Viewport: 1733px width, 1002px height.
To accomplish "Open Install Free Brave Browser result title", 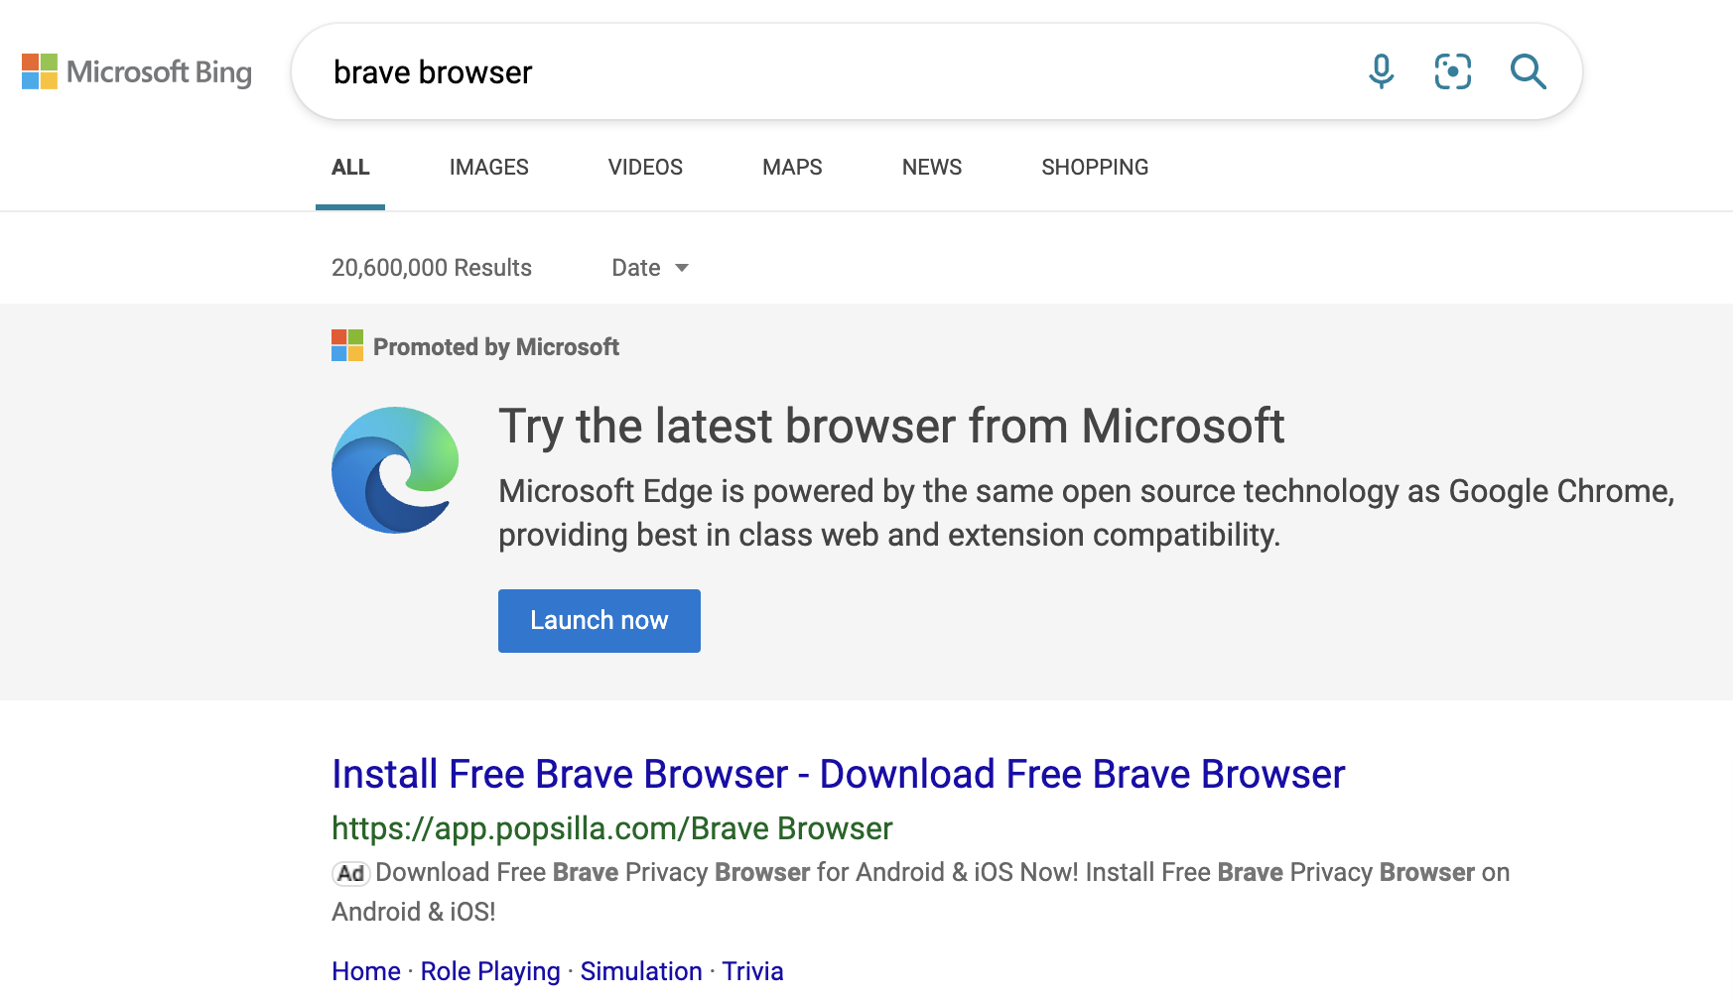I will point(839,774).
